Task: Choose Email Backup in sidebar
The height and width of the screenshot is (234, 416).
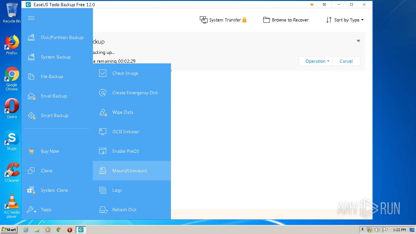Action: [57, 96]
